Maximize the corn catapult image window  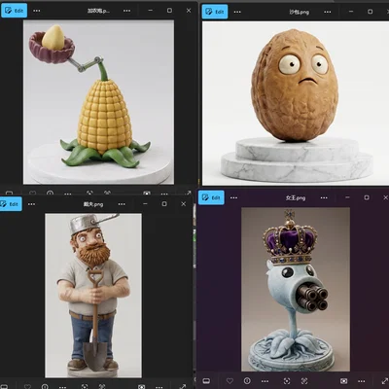click(x=169, y=11)
